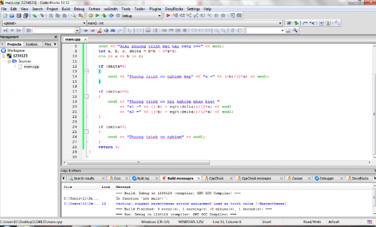Select main.cpp in the project tree
Screen dimensions: 376x227
(x=32, y=67)
